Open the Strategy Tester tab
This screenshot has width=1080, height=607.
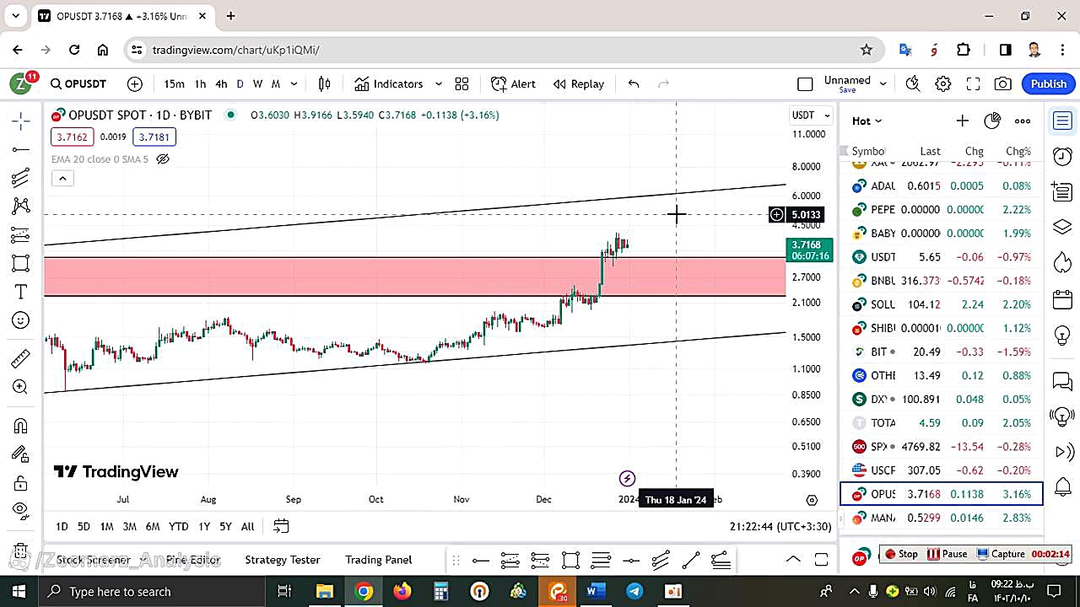coord(283,559)
